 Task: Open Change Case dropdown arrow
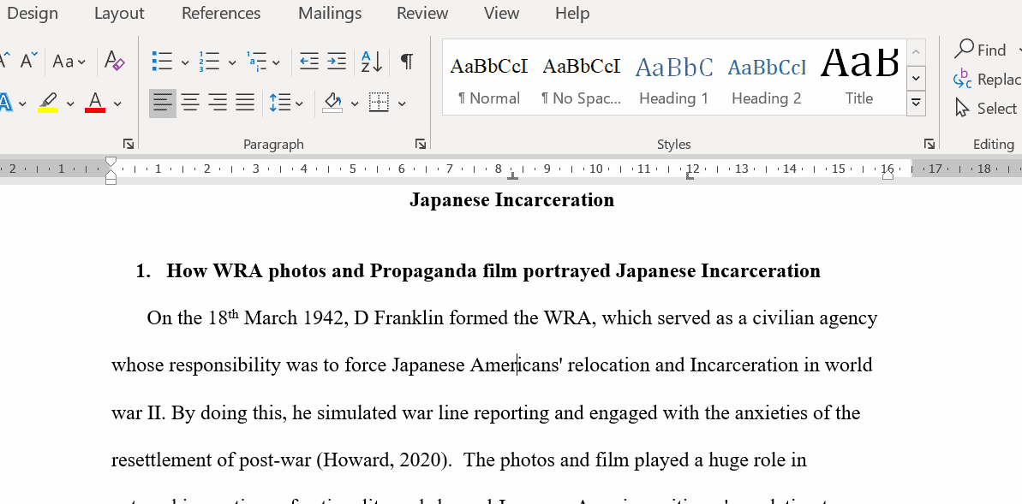[81, 62]
